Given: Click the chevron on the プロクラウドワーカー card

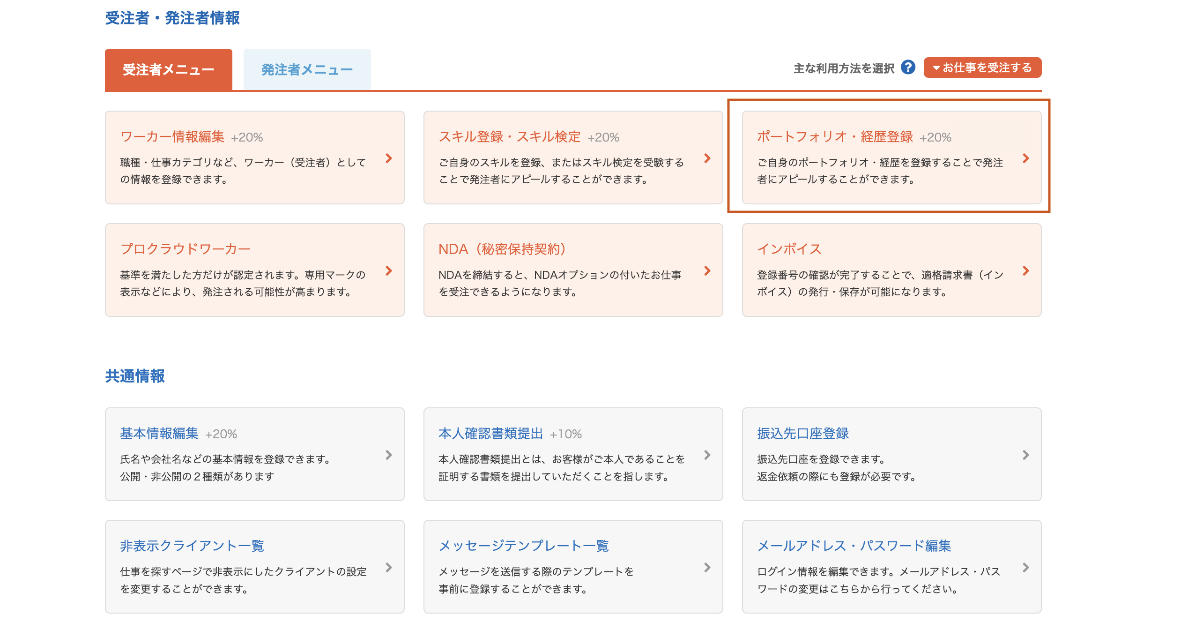Looking at the screenshot, I should (x=388, y=270).
